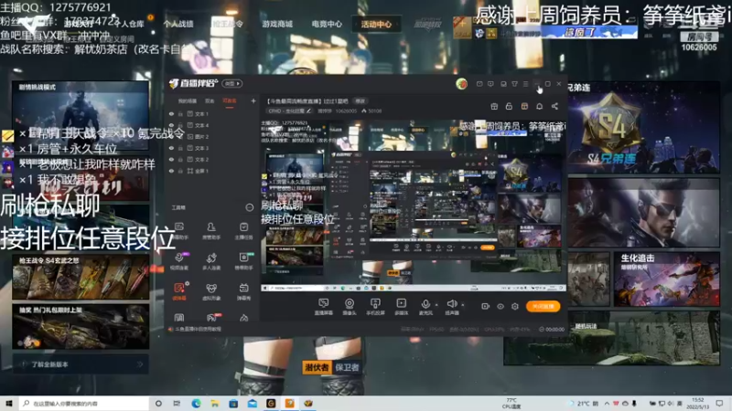The height and width of the screenshot is (411, 732).
Task: Open the Windows Start menu
Action: click(x=9, y=404)
